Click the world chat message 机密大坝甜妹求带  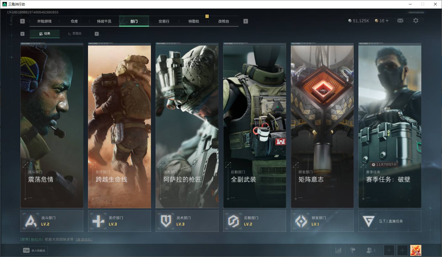(59, 239)
